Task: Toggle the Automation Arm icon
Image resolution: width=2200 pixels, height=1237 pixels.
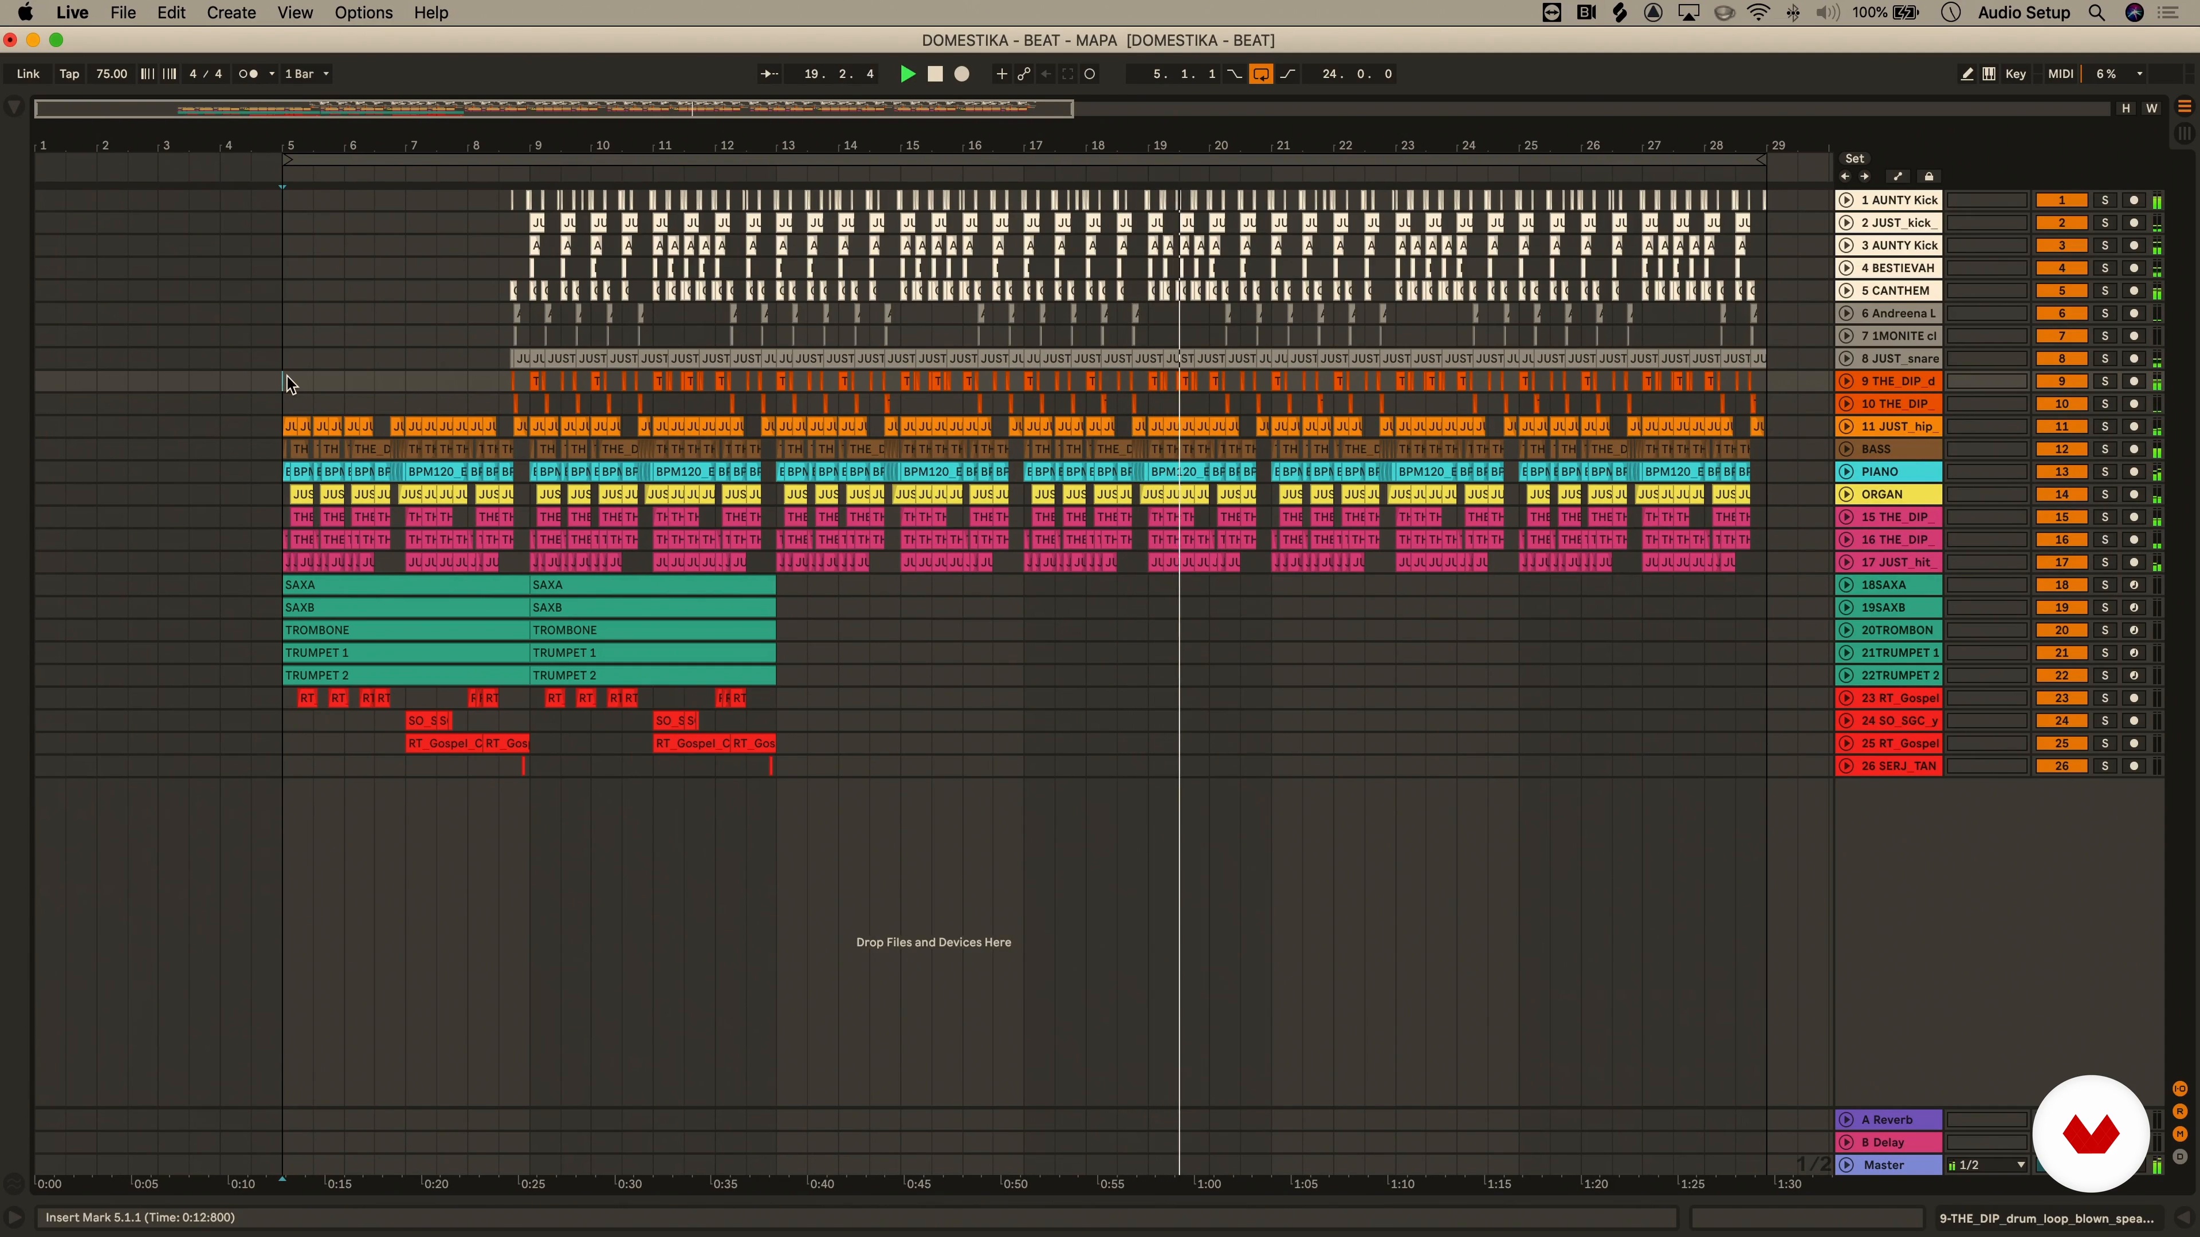Action: point(1023,74)
